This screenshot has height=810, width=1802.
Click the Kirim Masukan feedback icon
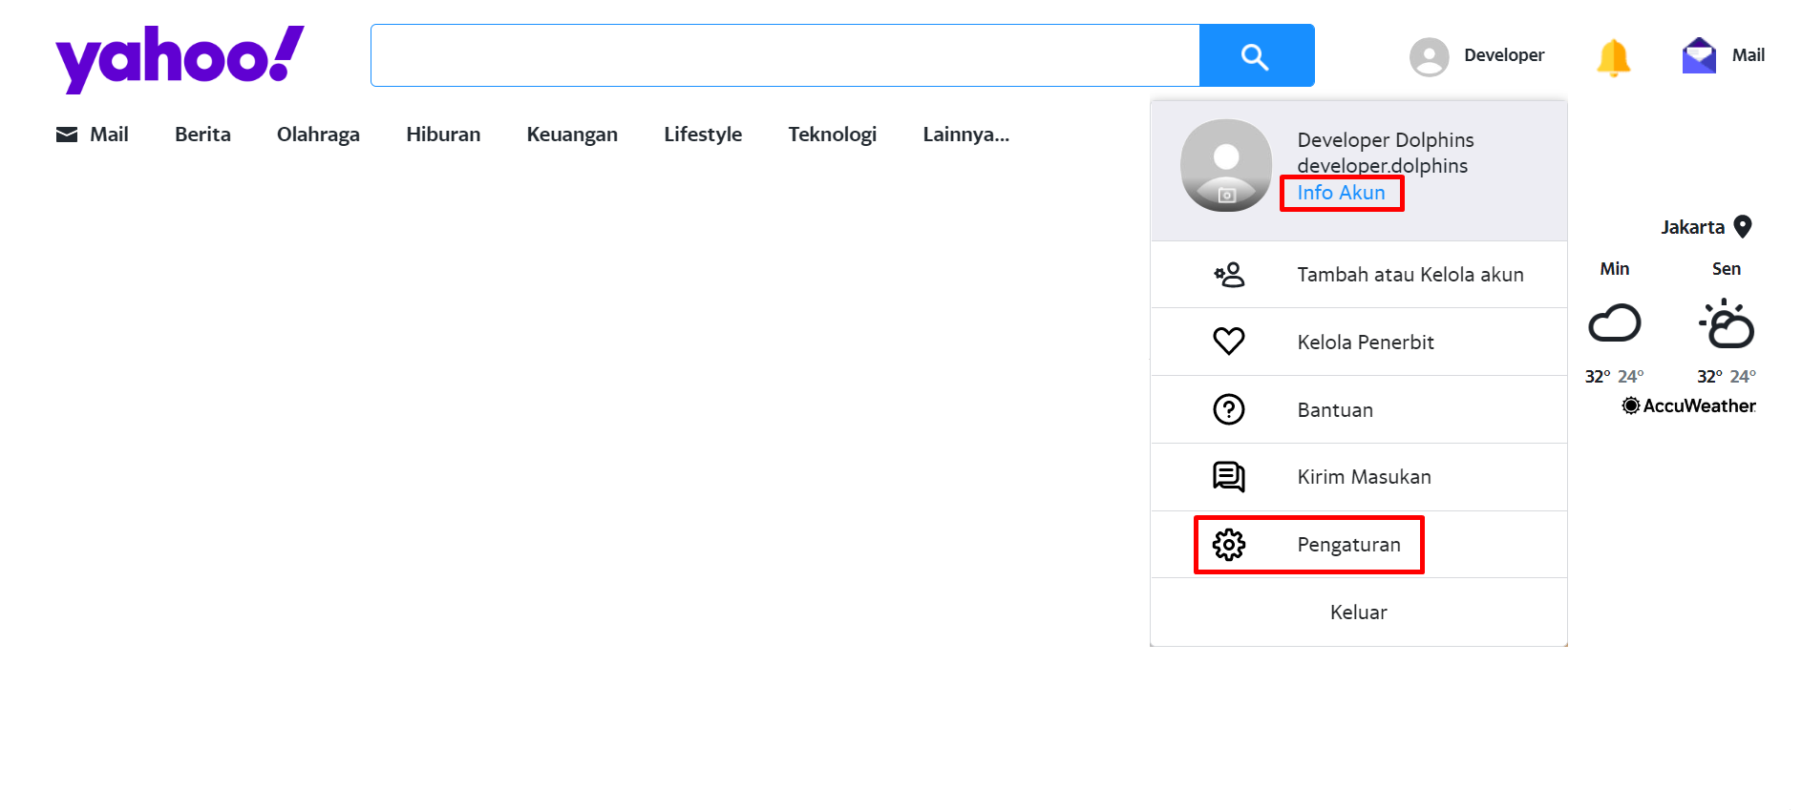pos(1228,476)
